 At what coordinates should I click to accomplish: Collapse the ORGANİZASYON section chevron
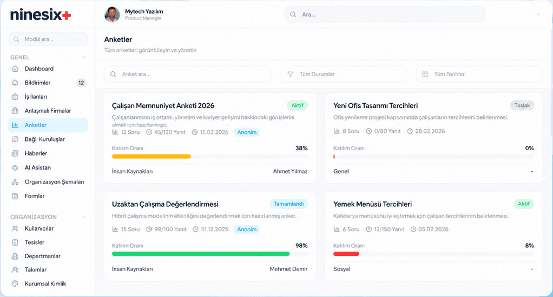[84, 217]
